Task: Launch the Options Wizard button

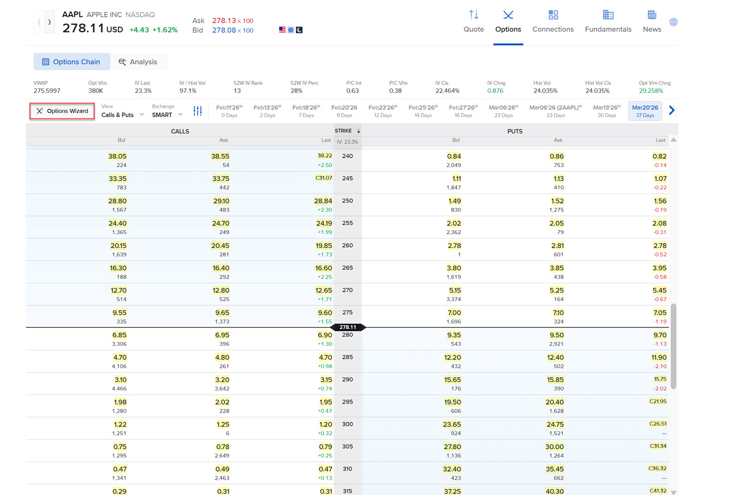Action: tap(62, 111)
